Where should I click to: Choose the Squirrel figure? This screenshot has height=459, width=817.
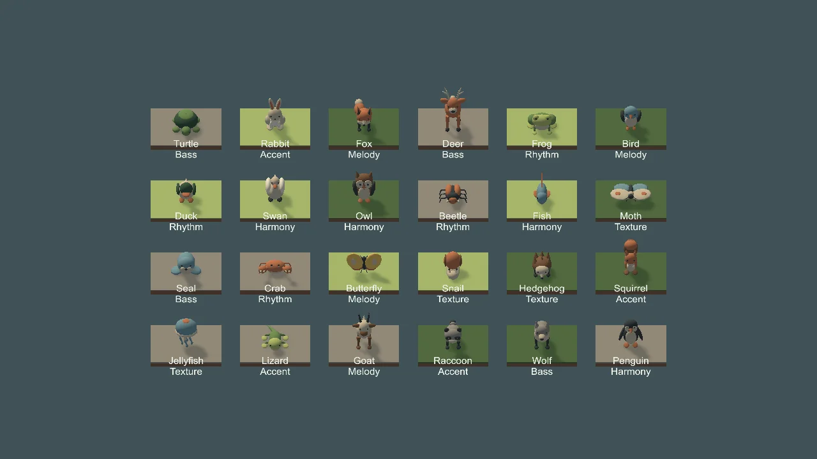tap(630, 258)
